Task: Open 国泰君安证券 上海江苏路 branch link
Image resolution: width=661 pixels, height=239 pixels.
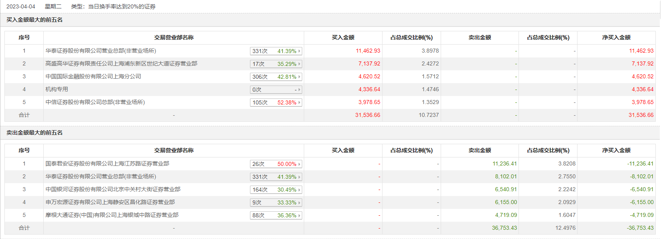Action: (x=107, y=164)
